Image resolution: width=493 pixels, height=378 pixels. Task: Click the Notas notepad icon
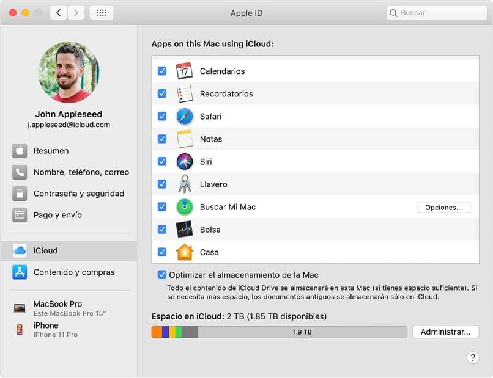pos(185,139)
